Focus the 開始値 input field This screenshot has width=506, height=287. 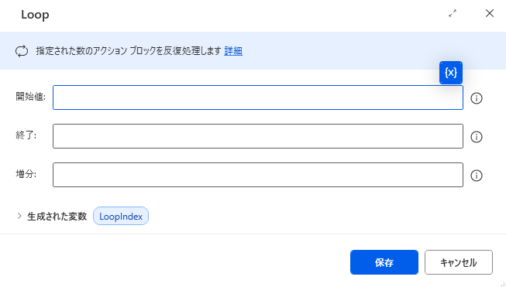(258, 97)
